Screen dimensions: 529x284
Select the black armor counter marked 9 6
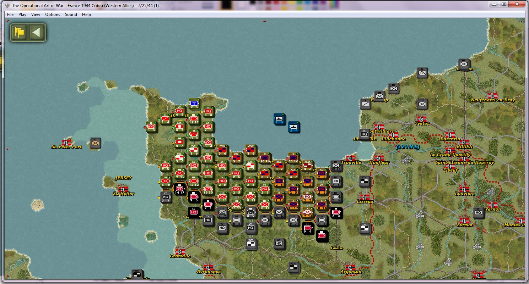click(194, 197)
